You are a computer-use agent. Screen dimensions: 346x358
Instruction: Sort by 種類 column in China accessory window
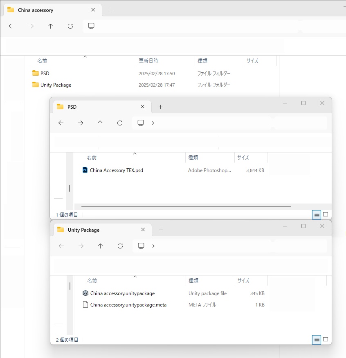[202, 61]
